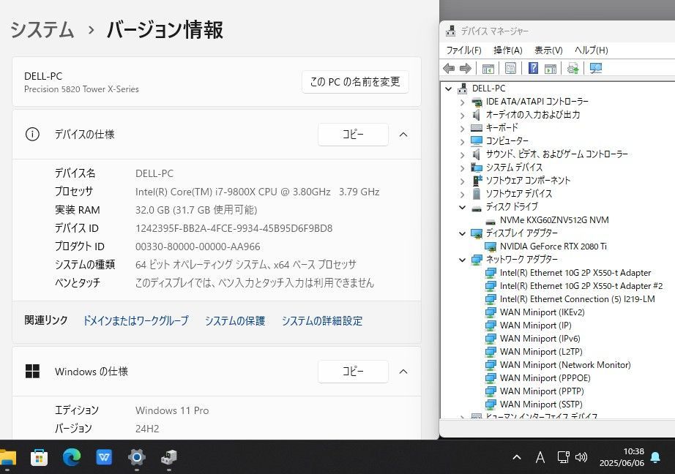Click the WAN Miniport (PPPOE) adapter icon

pos(491,378)
